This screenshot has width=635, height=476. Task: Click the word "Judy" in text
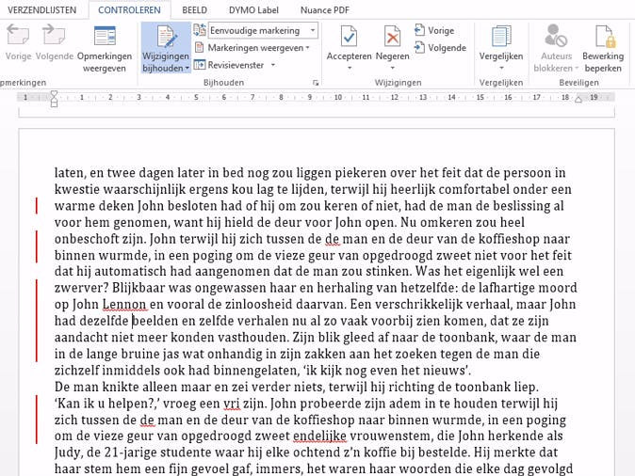[67, 452]
